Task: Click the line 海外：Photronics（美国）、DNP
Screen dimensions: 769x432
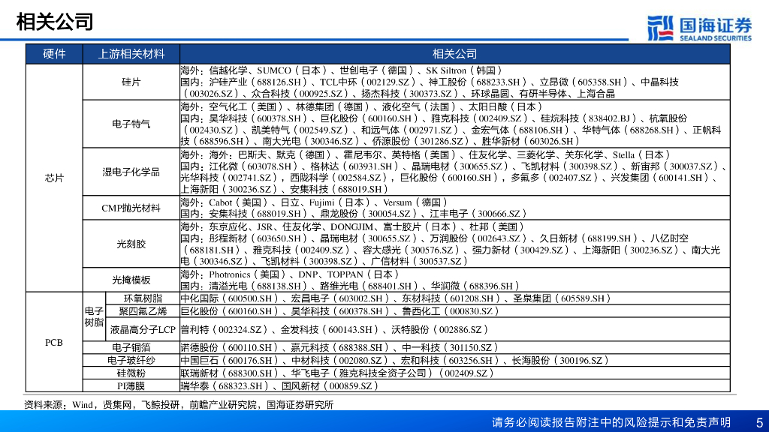Action: [x=291, y=274]
